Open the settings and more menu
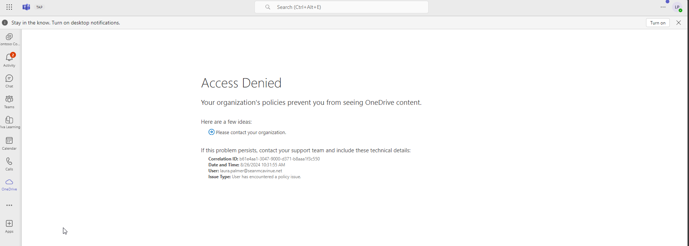Viewport: 689px width, 246px height. [x=663, y=7]
